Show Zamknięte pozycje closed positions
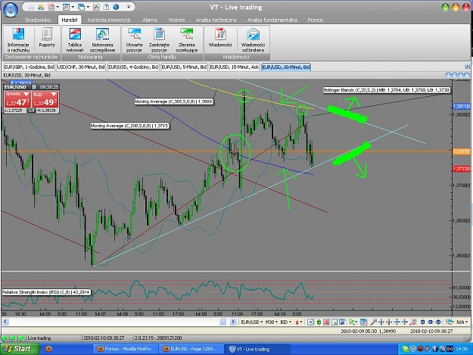Viewport: 473px width, 355px height. [159, 40]
